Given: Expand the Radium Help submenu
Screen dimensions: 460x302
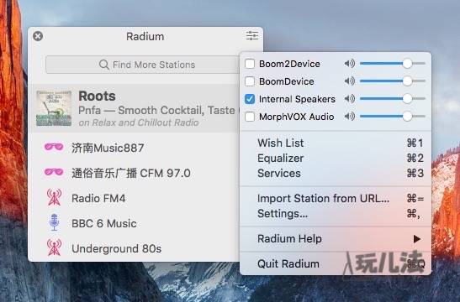Looking at the screenshot, I should tap(336, 239).
